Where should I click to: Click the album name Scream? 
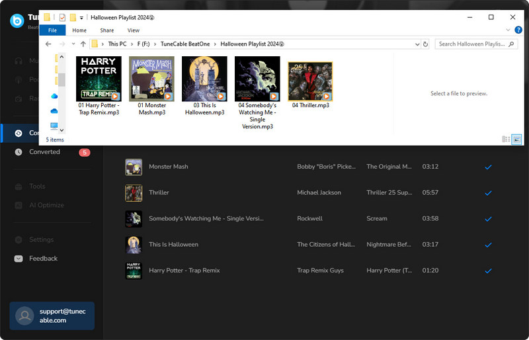tap(377, 218)
